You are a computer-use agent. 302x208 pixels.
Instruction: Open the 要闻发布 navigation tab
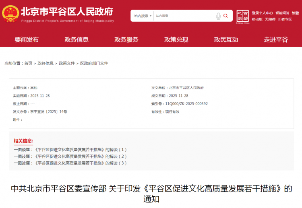[27, 39]
